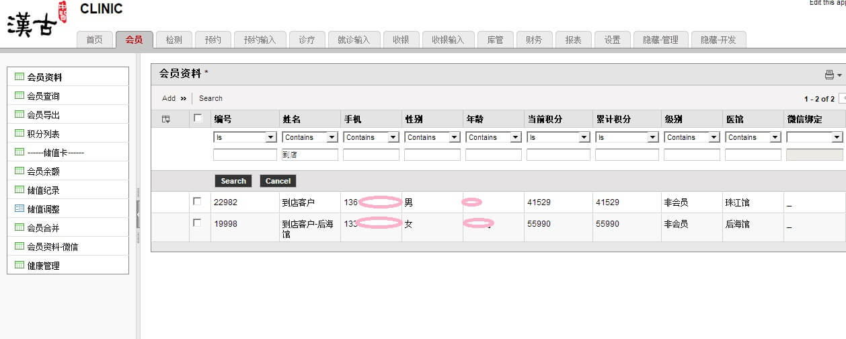
Task: Open the 预约 tab
Action: (x=213, y=40)
